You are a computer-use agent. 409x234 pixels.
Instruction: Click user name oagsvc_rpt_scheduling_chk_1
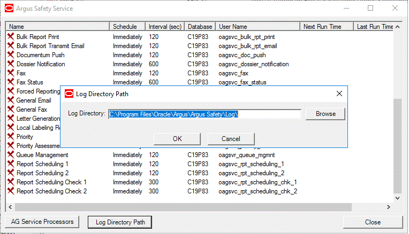pyautogui.click(x=257, y=182)
